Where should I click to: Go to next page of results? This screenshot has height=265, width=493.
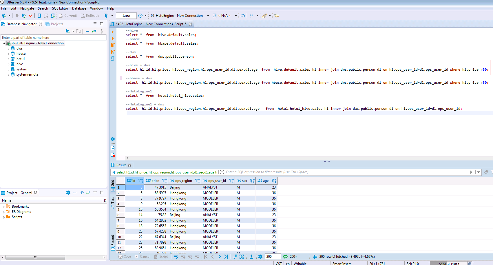tap(219, 257)
